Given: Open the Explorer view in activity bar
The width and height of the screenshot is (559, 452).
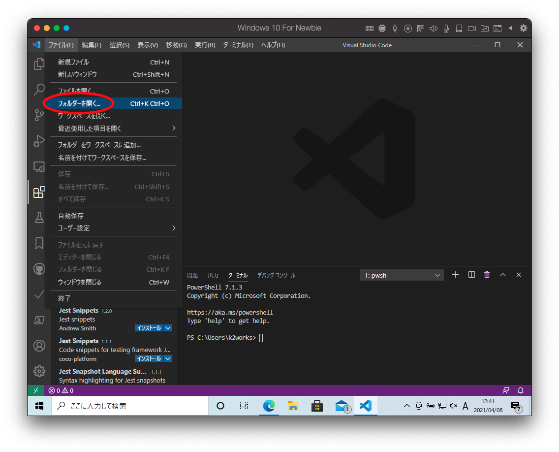Looking at the screenshot, I should pyautogui.click(x=39, y=64).
